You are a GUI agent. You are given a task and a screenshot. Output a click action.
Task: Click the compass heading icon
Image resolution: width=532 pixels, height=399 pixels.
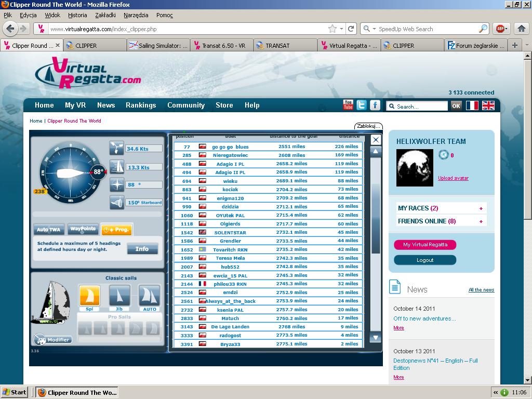click(x=116, y=184)
